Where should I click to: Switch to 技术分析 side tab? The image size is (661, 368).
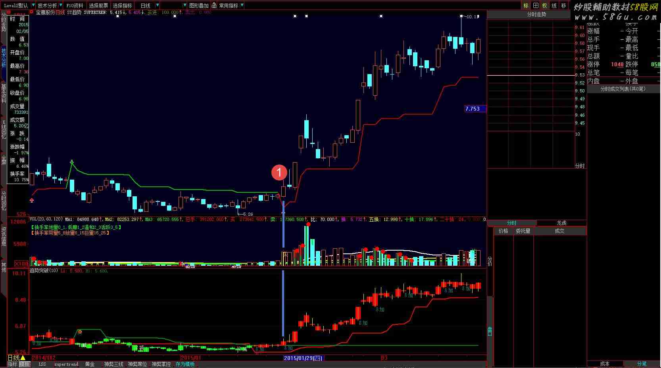click(4, 58)
